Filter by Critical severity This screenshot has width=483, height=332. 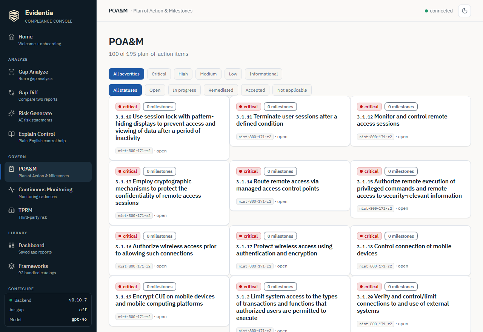pyautogui.click(x=159, y=74)
